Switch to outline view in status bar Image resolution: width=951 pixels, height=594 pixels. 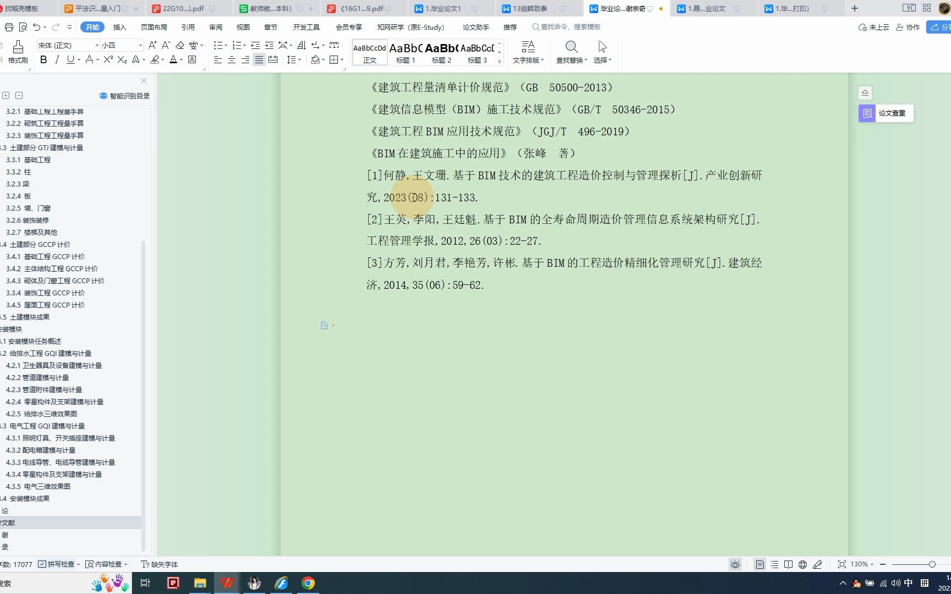click(774, 564)
